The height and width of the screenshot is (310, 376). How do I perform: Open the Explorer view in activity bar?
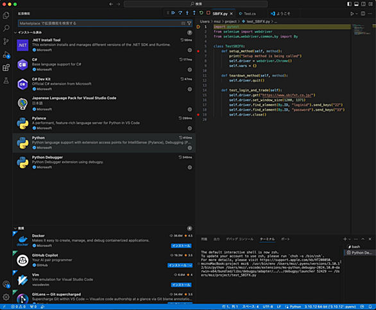point(6,15)
